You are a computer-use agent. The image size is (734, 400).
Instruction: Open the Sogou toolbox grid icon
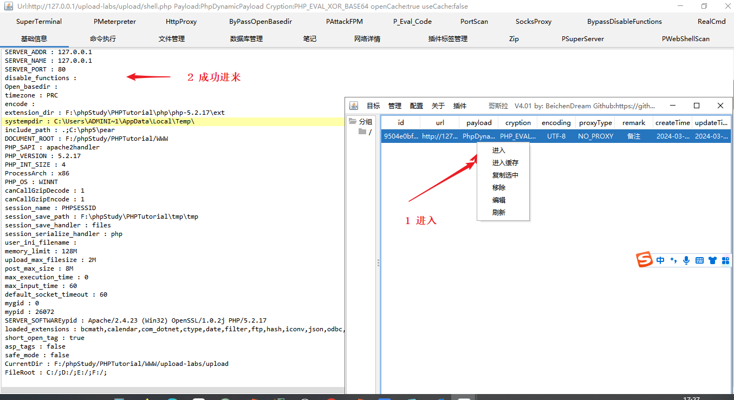pyautogui.click(x=726, y=260)
